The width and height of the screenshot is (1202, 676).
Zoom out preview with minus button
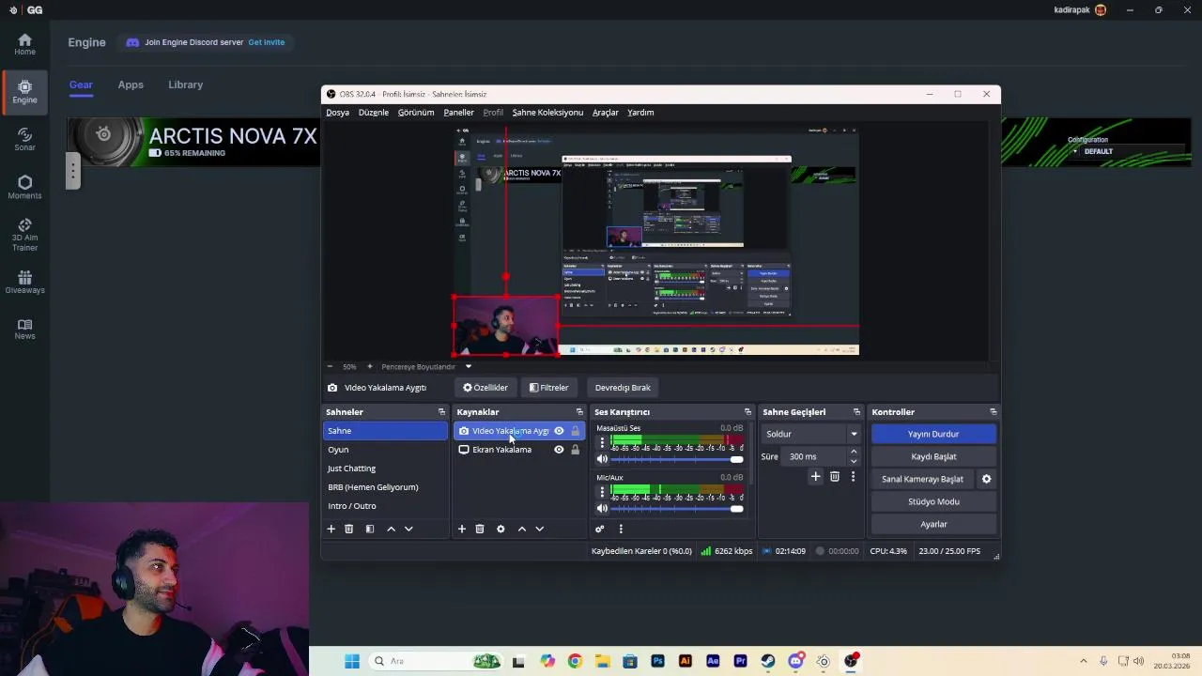pos(330,367)
